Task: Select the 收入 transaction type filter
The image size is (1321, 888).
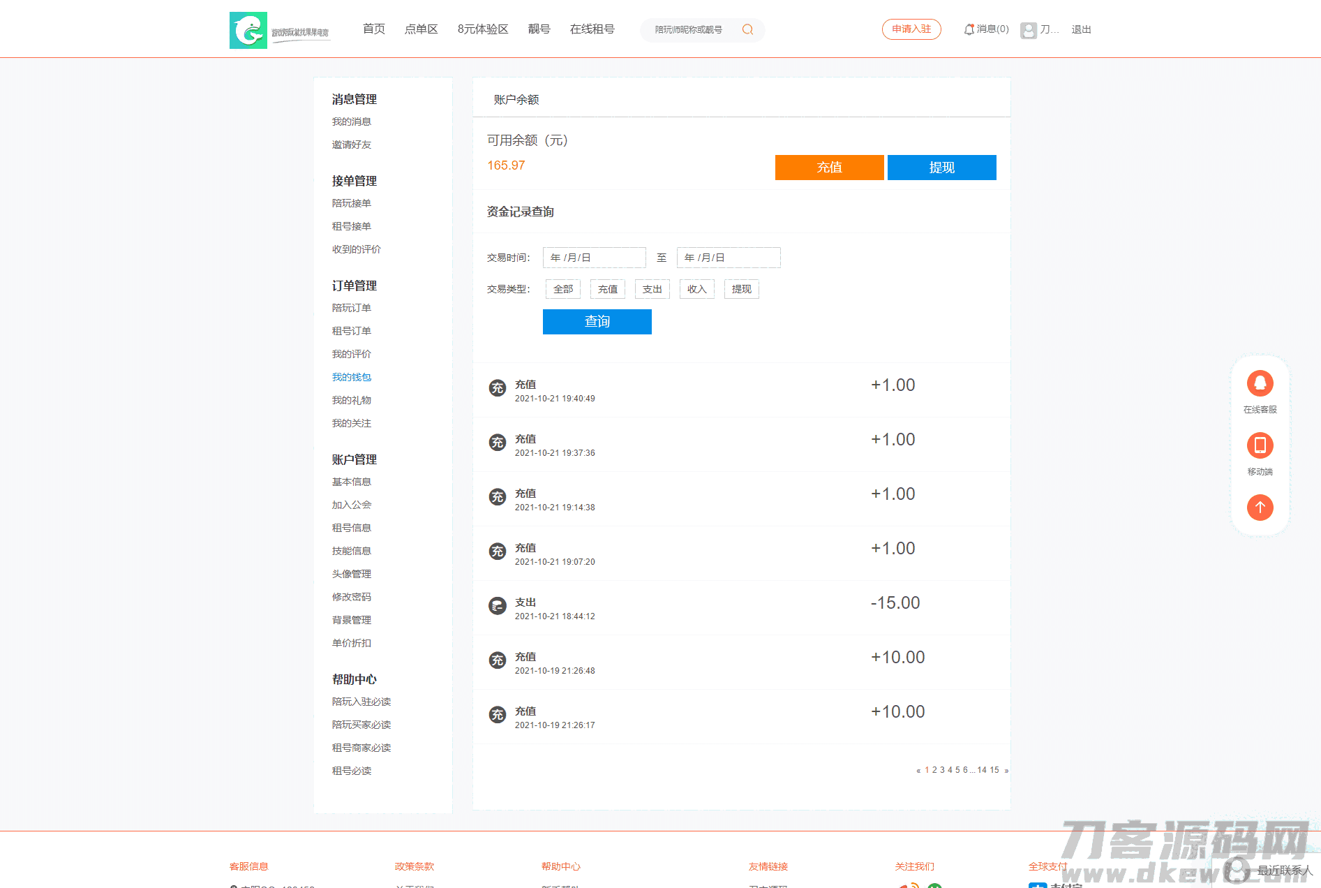Action: (x=696, y=289)
